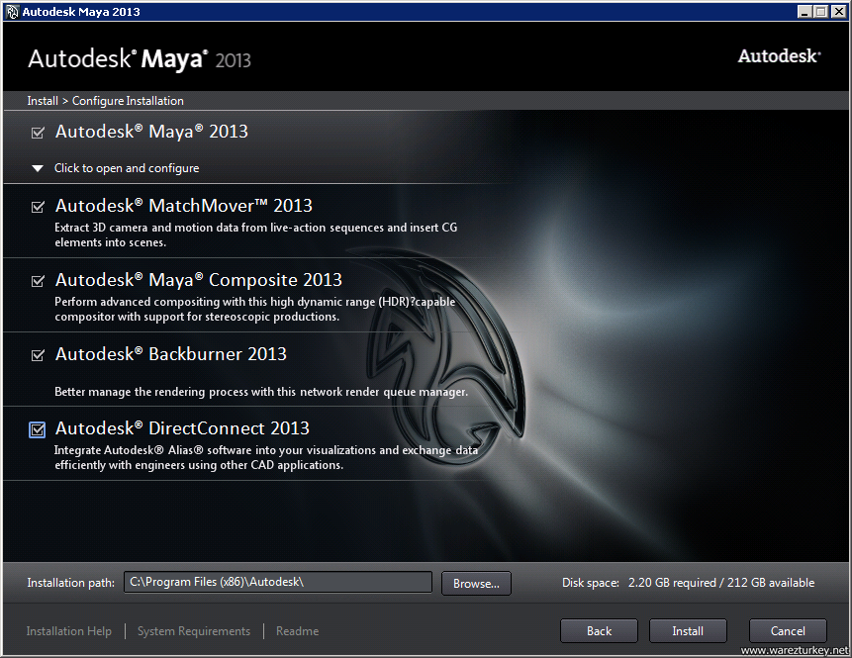The width and height of the screenshot is (852, 658).
Task: Toggle the Autodesk DirectConnect 2013 checkbox
Action: (37, 429)
